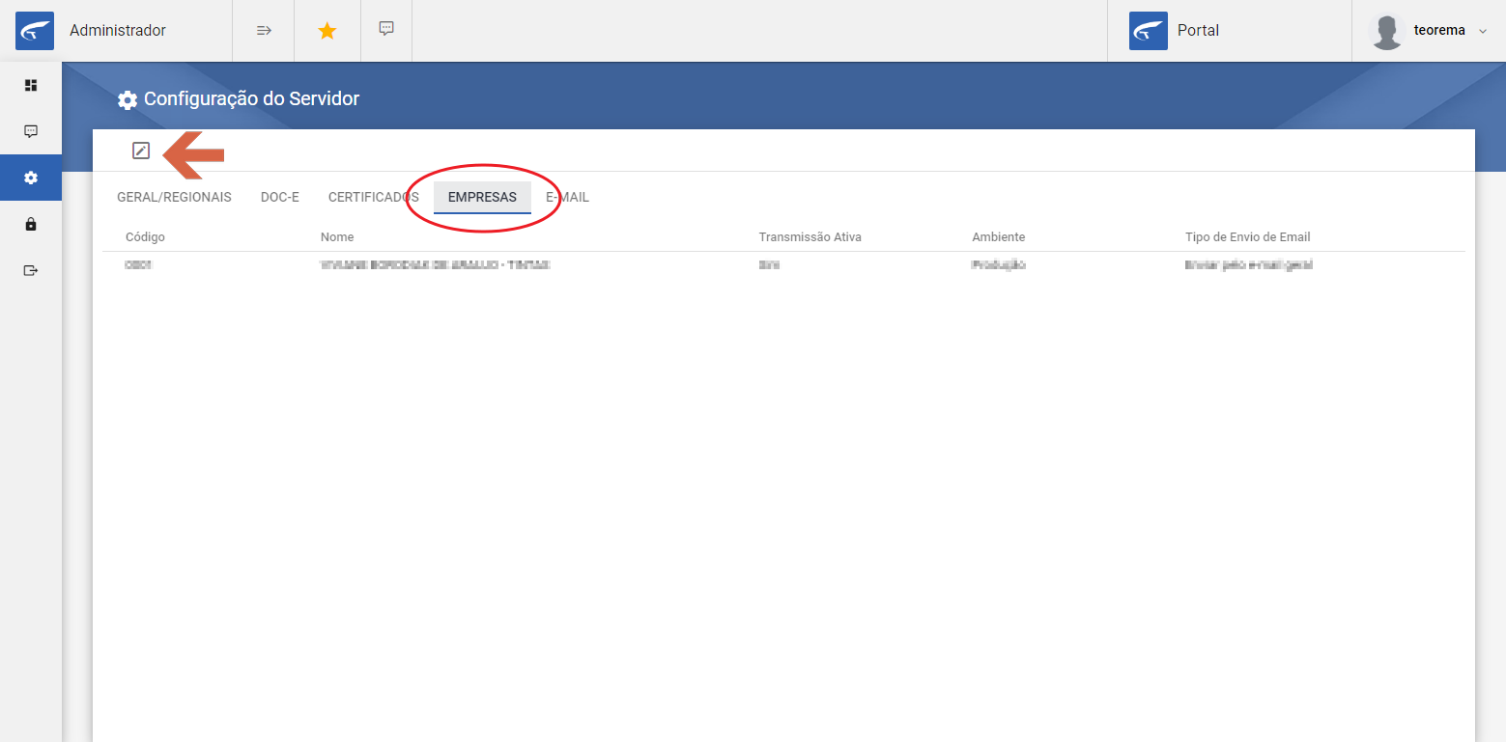The image size is (1506, 742).
Task: Switch to the GERAL/REGIONAIS tab
Action: (x=174, y=197)
